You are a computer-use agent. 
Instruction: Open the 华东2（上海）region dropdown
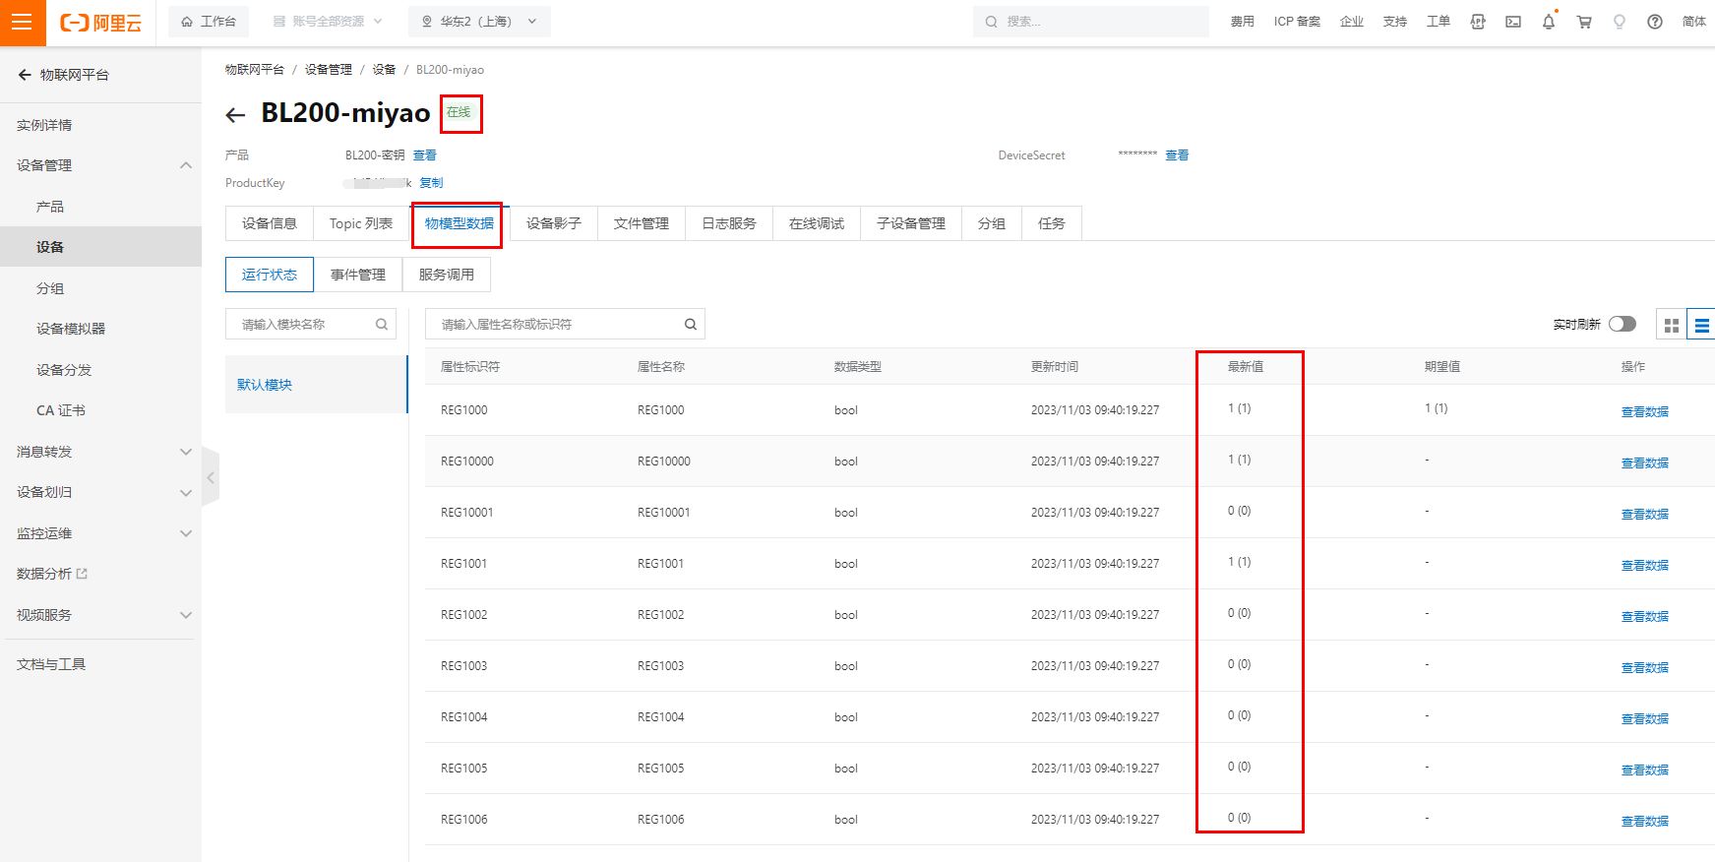click(479, 22)
